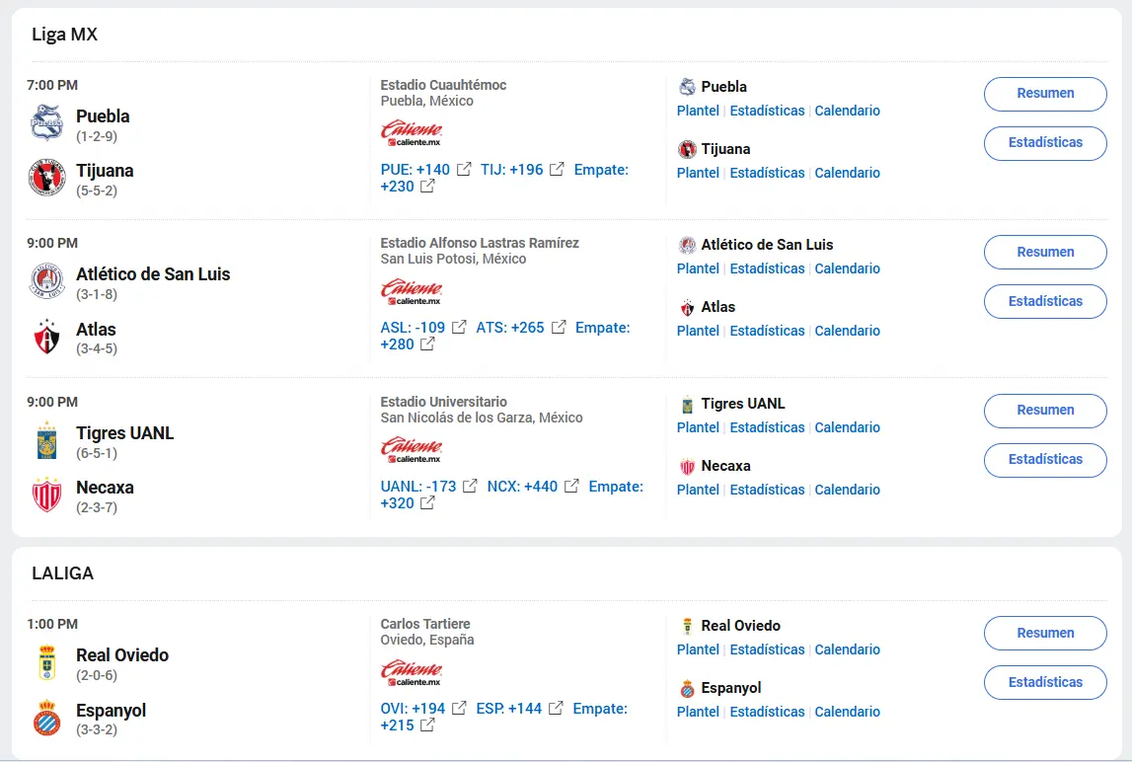1132x762 pixels.
Task: Click the Atlas team crest logo
Action: tap(47, 337)
